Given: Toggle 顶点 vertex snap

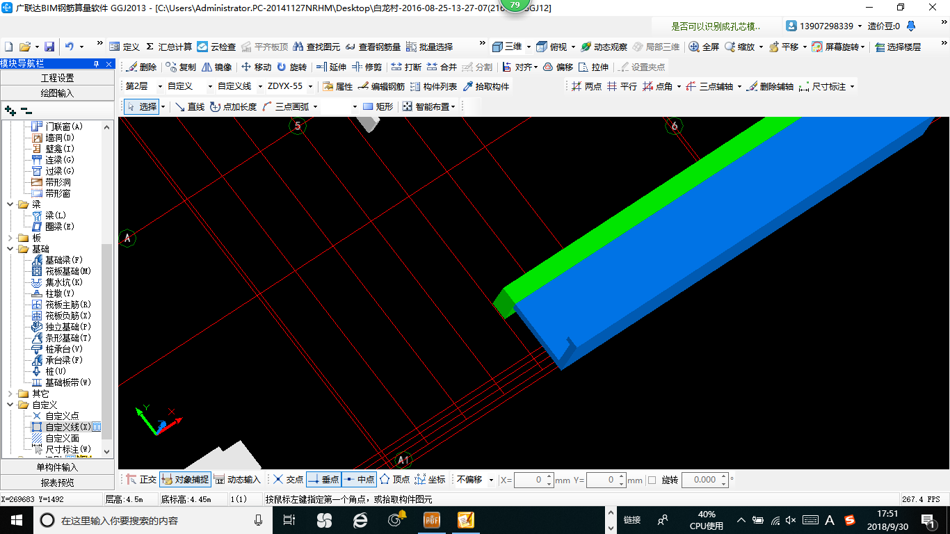Looking at the screenshot, I should coord(394,480).
